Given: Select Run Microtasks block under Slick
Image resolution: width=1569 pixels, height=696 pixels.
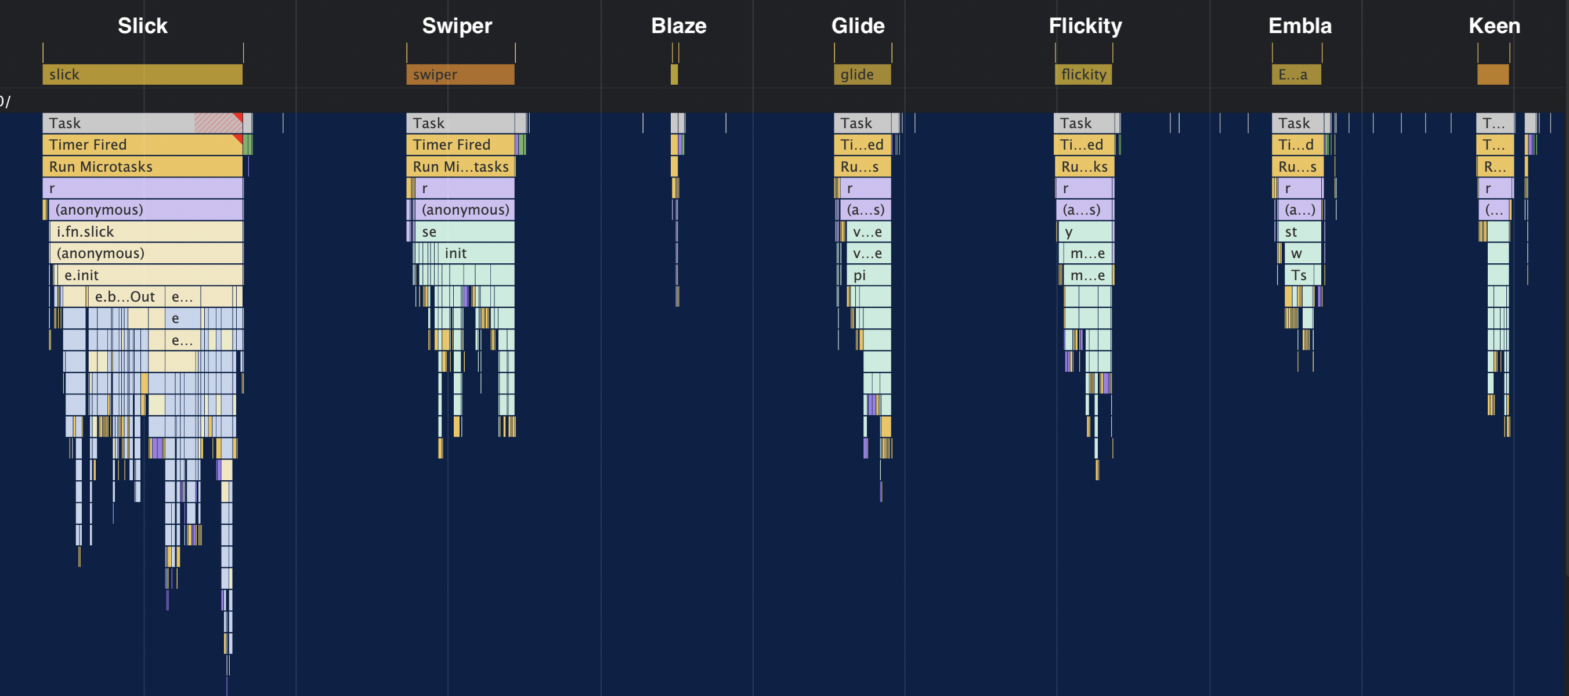Looking at the screenshot, I should point(142,166).
